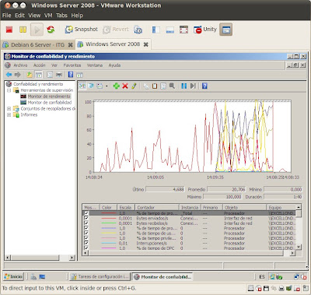The height and width of the screenshot is (295, 311).
Task: Expand Conjuntos de recopiladores tree node
Action: tap(9, 109)
